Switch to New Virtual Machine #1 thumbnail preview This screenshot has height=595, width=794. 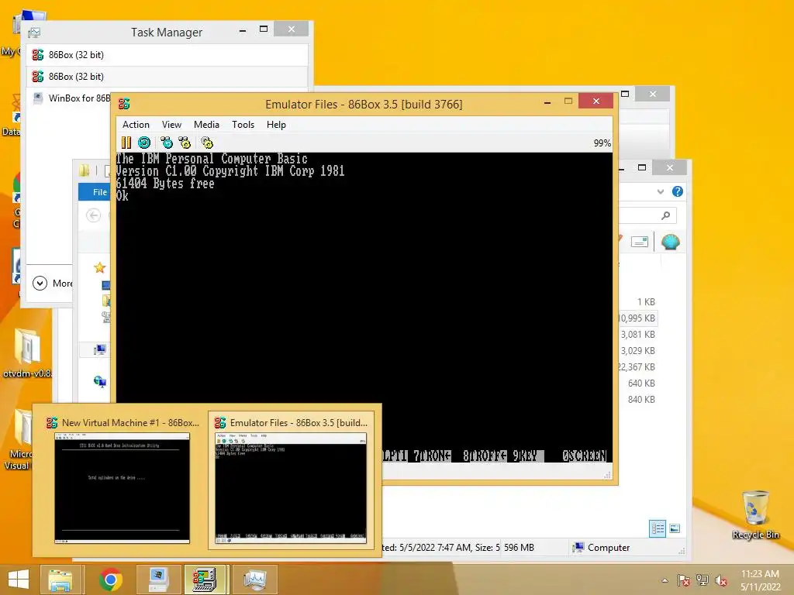(122, 480)
